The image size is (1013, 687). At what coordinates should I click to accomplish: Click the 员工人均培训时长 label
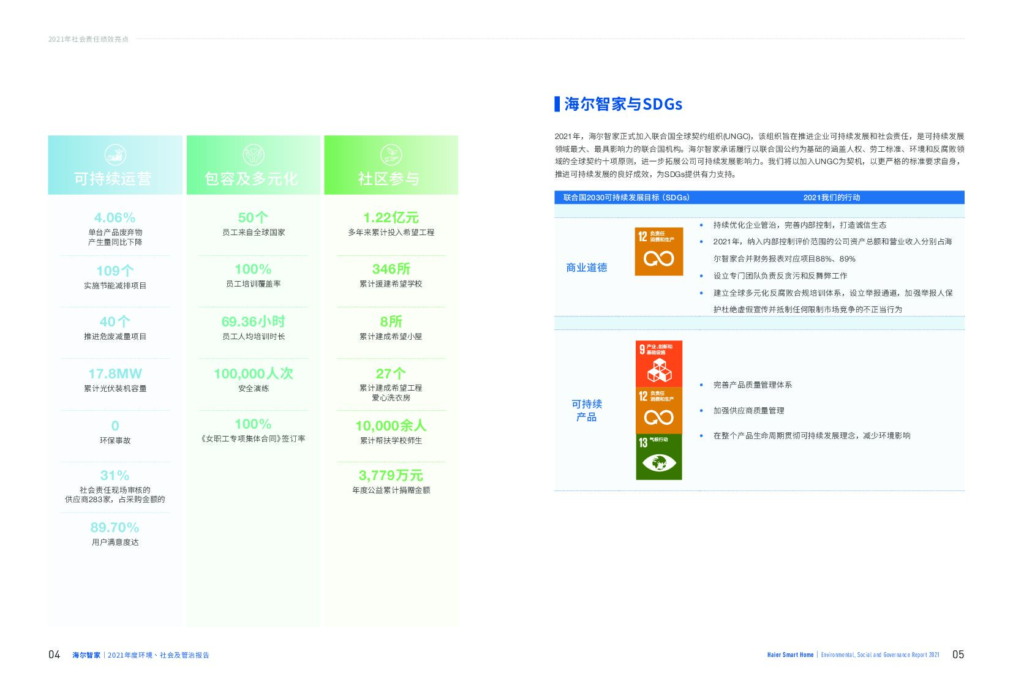click(x=254, y=336)
